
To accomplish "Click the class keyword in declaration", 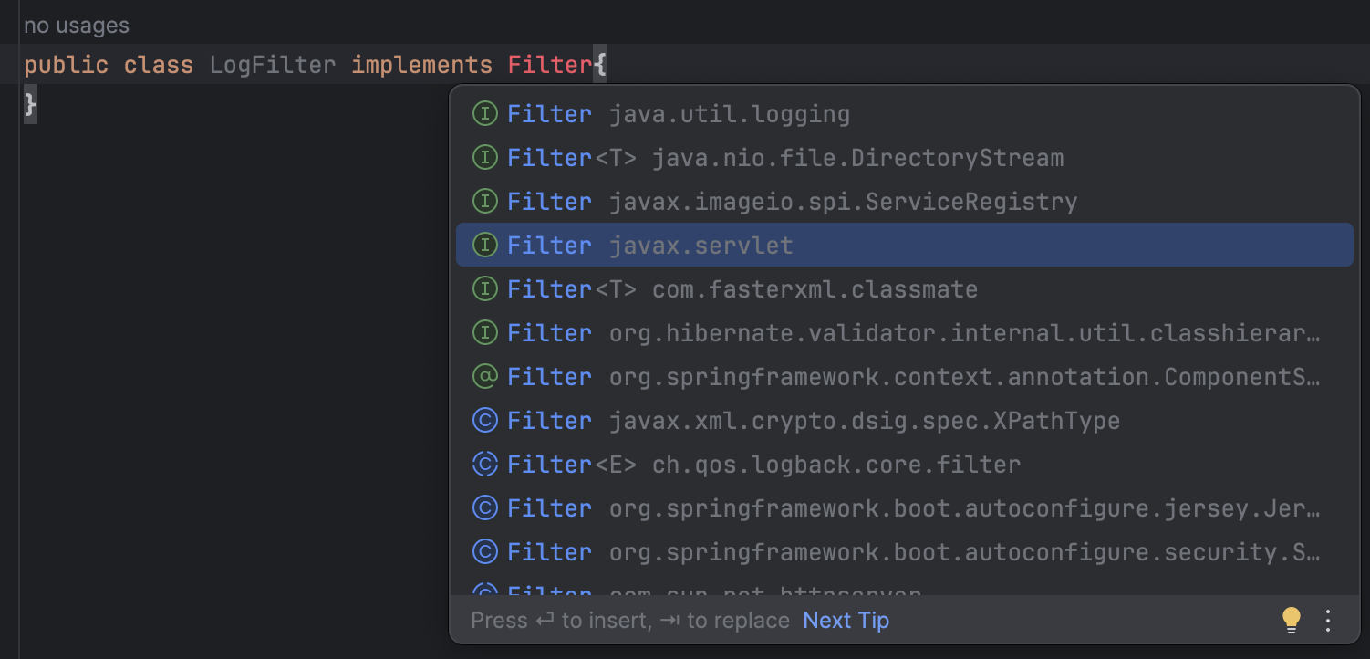I will [x=159, y=66].
